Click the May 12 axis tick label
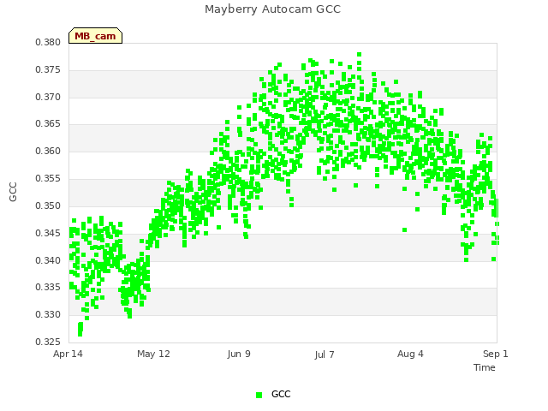Screen dimensions: 548x411 (153, 354)
